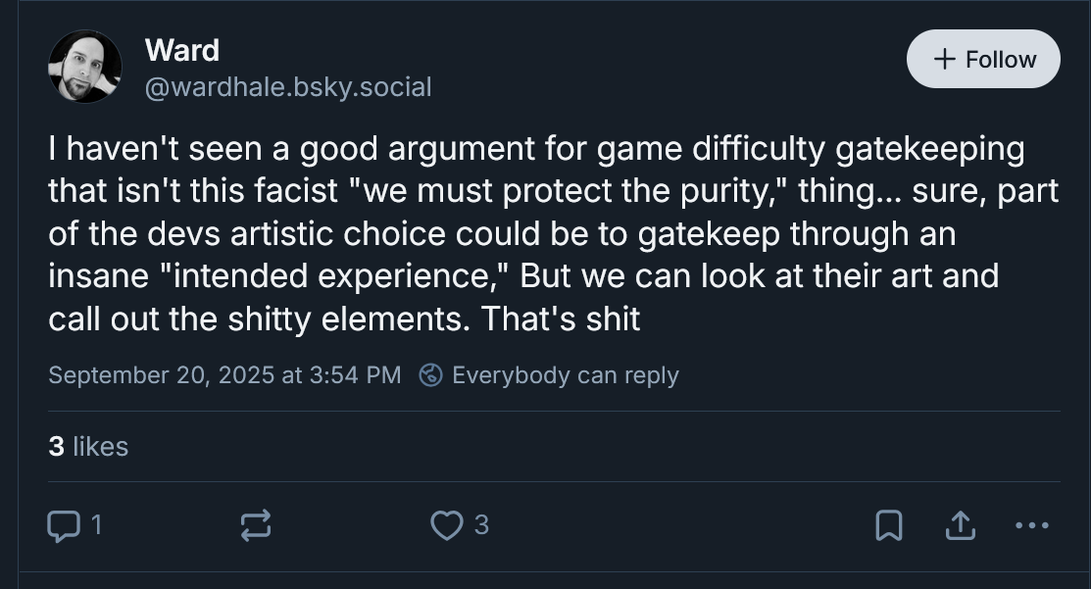Click the display name Ward

click(x=181, y=49)
